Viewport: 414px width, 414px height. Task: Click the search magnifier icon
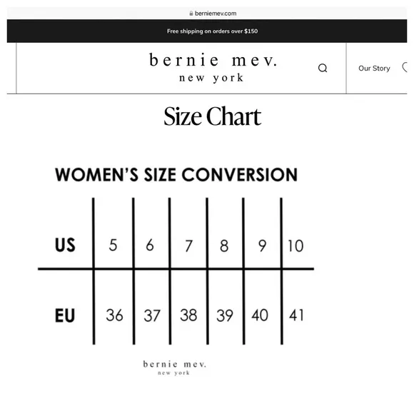pos(323,68)
